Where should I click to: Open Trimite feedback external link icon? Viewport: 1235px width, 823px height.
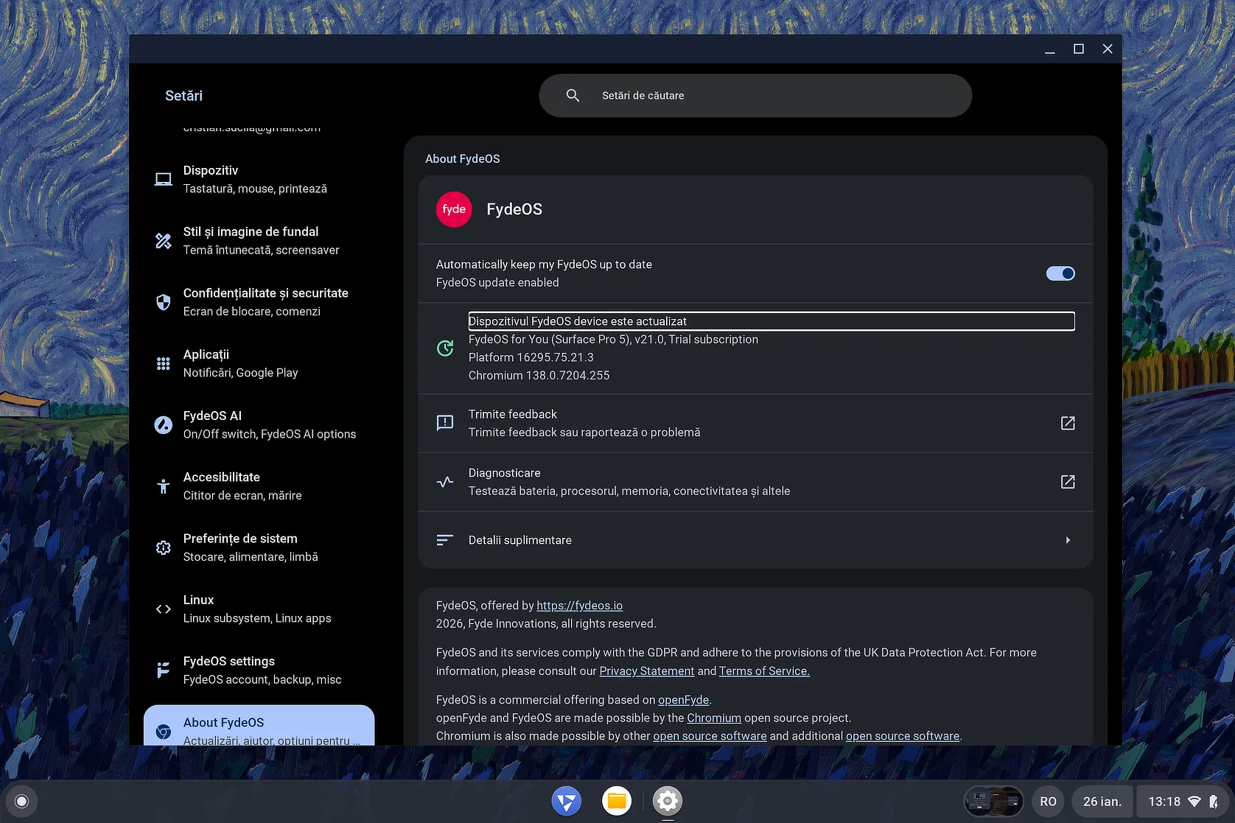pos(1067,423)
